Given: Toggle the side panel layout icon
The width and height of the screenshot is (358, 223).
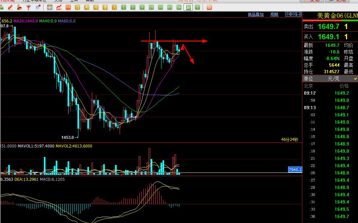Looking at the screenshot, I should [299, 15].
